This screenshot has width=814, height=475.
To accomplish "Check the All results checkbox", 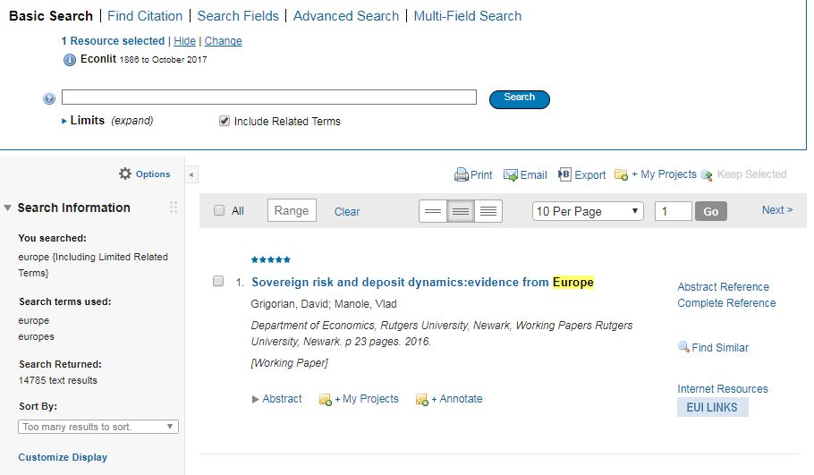I will point(219,211).
